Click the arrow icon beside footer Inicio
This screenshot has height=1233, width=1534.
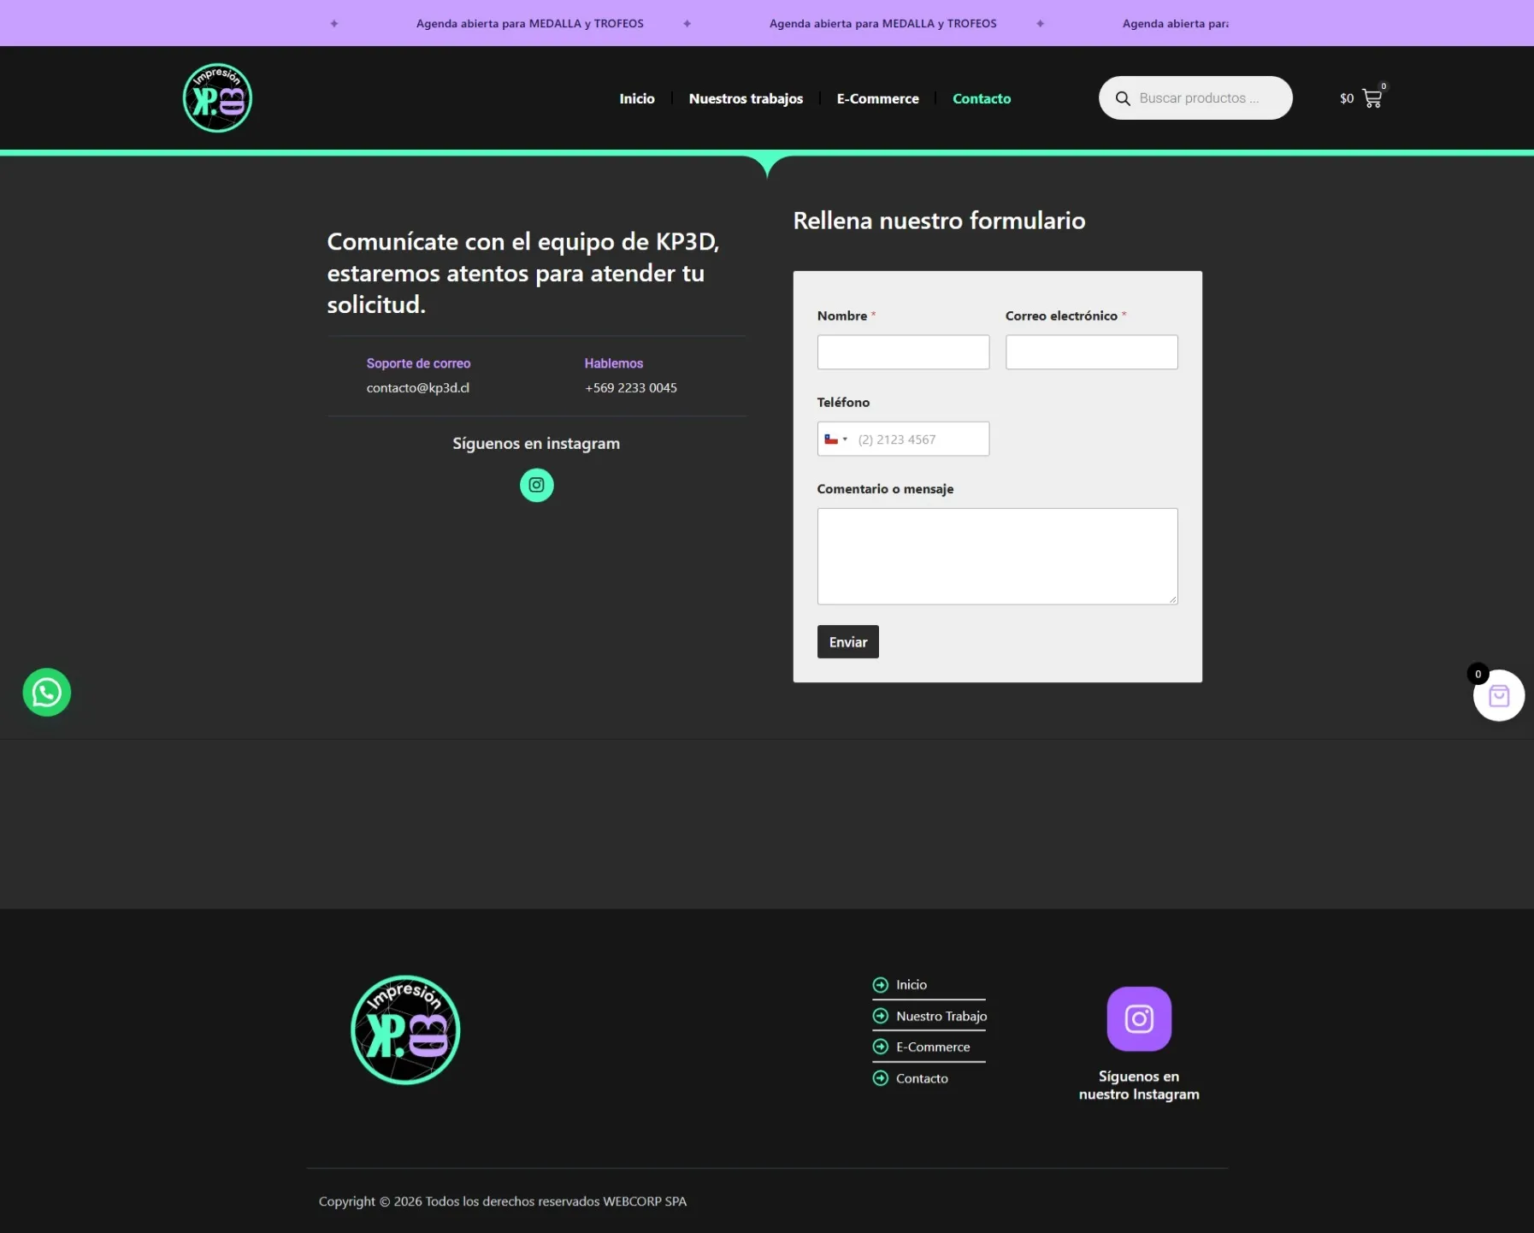[881, 985]
